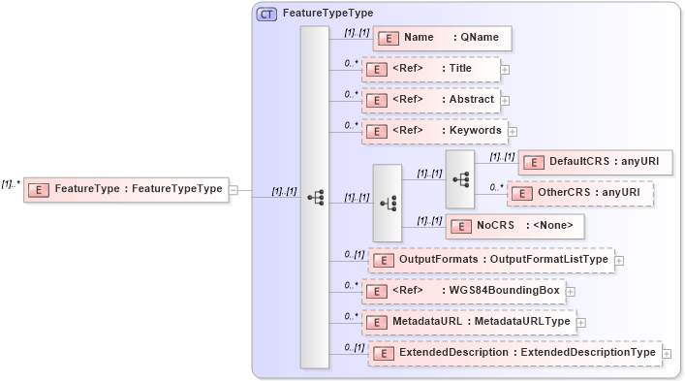Screen dimensions: 685x381
Task: Click the FeatureType : FeatureTypeType label
Action: pos(139,188)
